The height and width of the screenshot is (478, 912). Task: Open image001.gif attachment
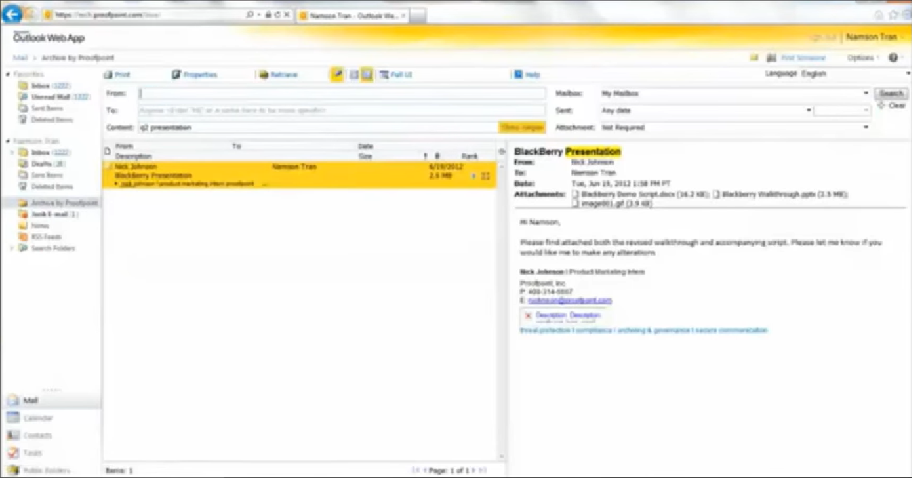[x=612, y=204]
